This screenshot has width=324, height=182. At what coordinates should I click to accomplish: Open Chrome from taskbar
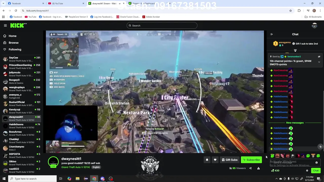(x=94, y=179)
